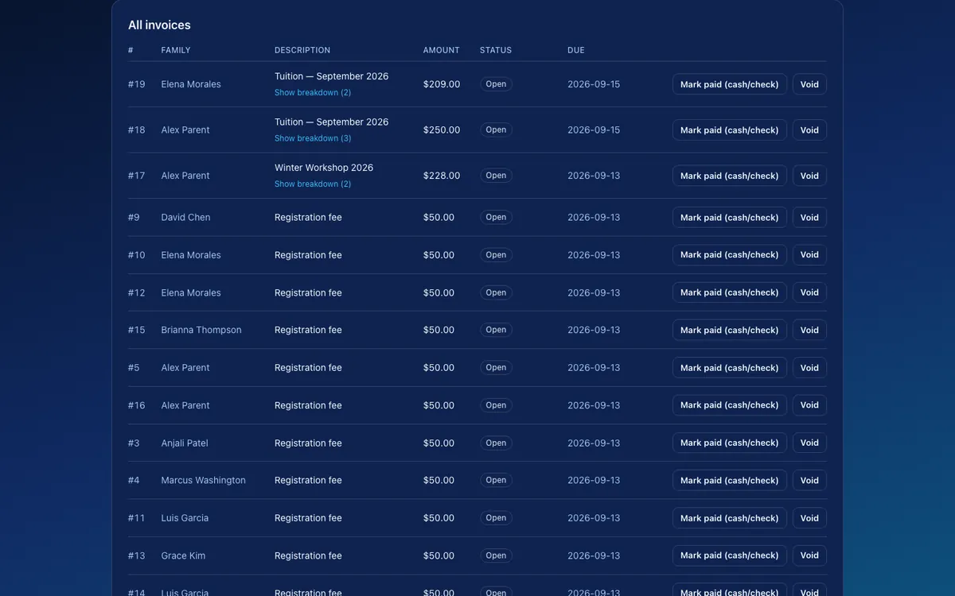Mark invoice #10 as paid (cash/check)

point(730,255)
